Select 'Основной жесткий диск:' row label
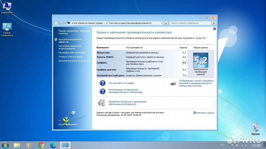This screenshot has width=266, height=149. point(110,76)
